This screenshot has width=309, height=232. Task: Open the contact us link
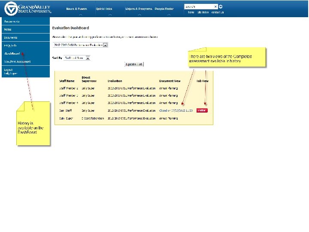217,12
